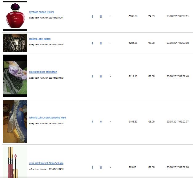Click the black sequined kaftan thumbnail

(15, 43)
